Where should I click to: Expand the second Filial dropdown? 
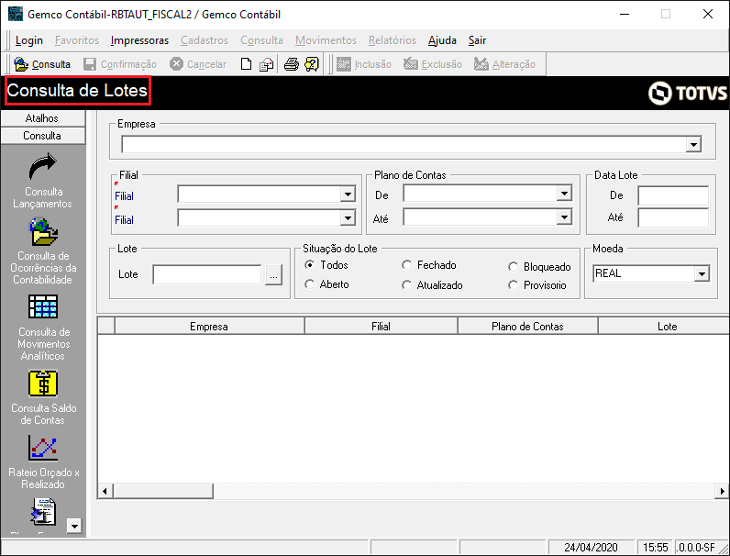tap(348, 217)
